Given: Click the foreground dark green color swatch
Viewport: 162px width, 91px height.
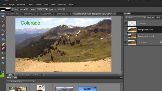Looking at the screenshot, I should point(1,73).
